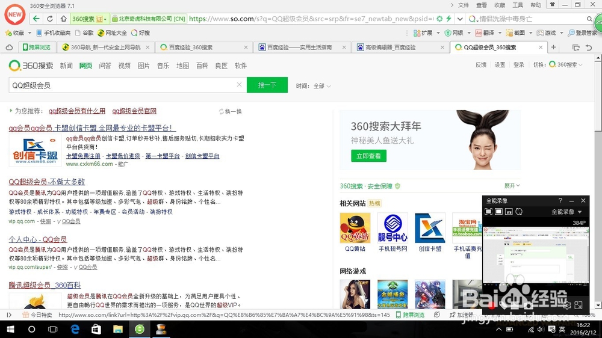Image resolution: width=602 pixels, height=338 pixels.
Task: Open suggestion qq超级会员官网
Action: click(x=134, y=111)
